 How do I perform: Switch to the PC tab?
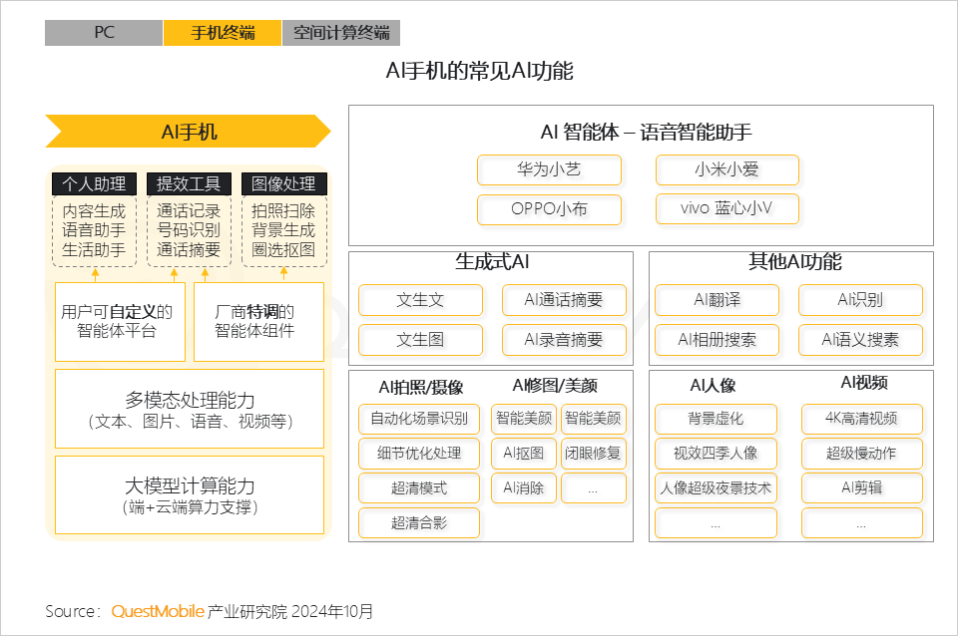click(104, 33)
